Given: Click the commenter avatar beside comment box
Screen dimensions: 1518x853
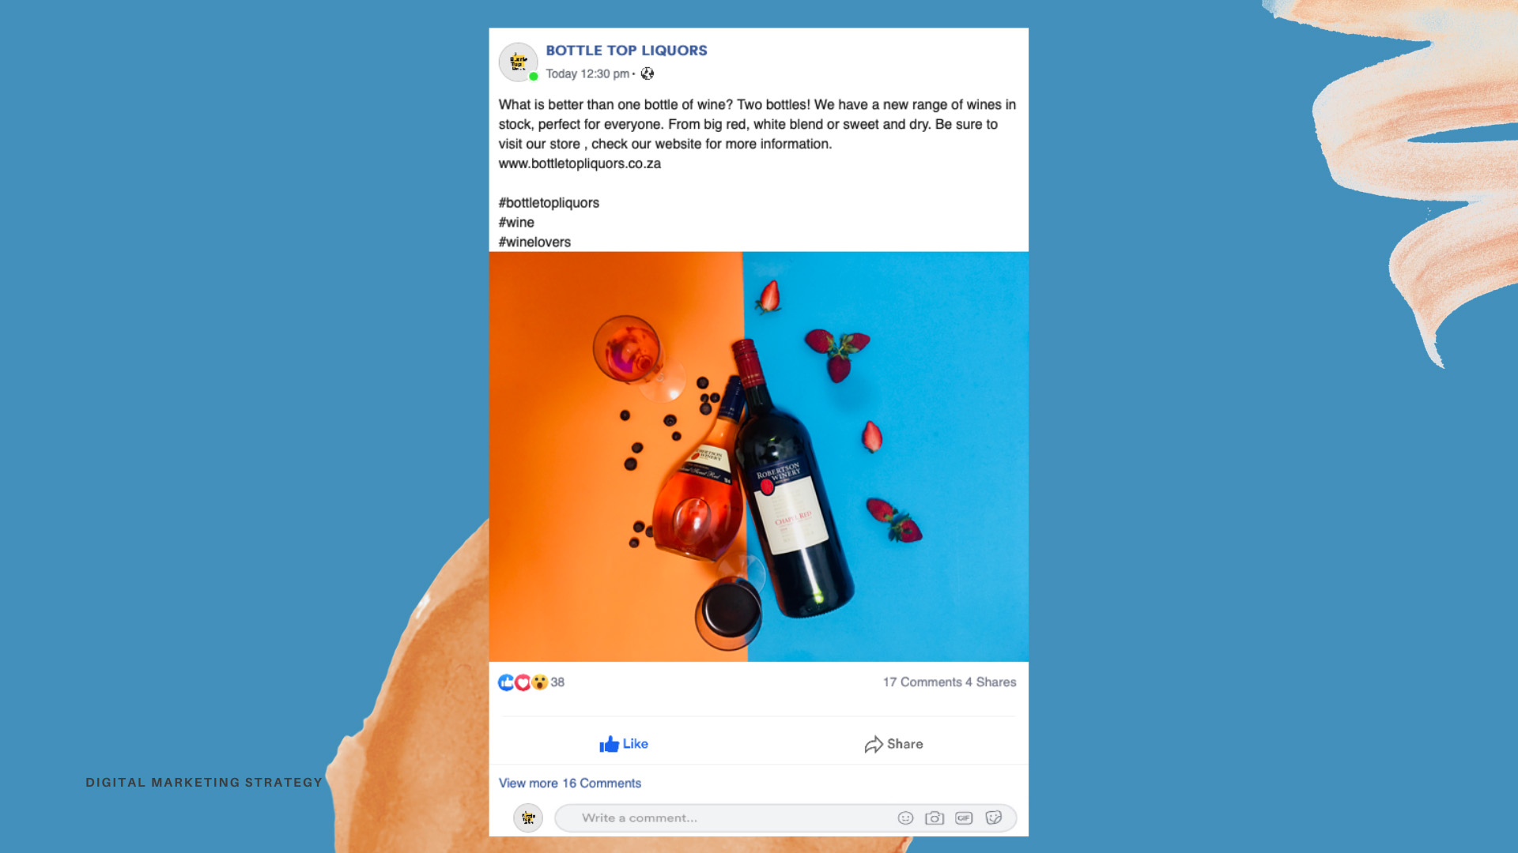Looking at the screenshot, I should (x=528, y=818).
